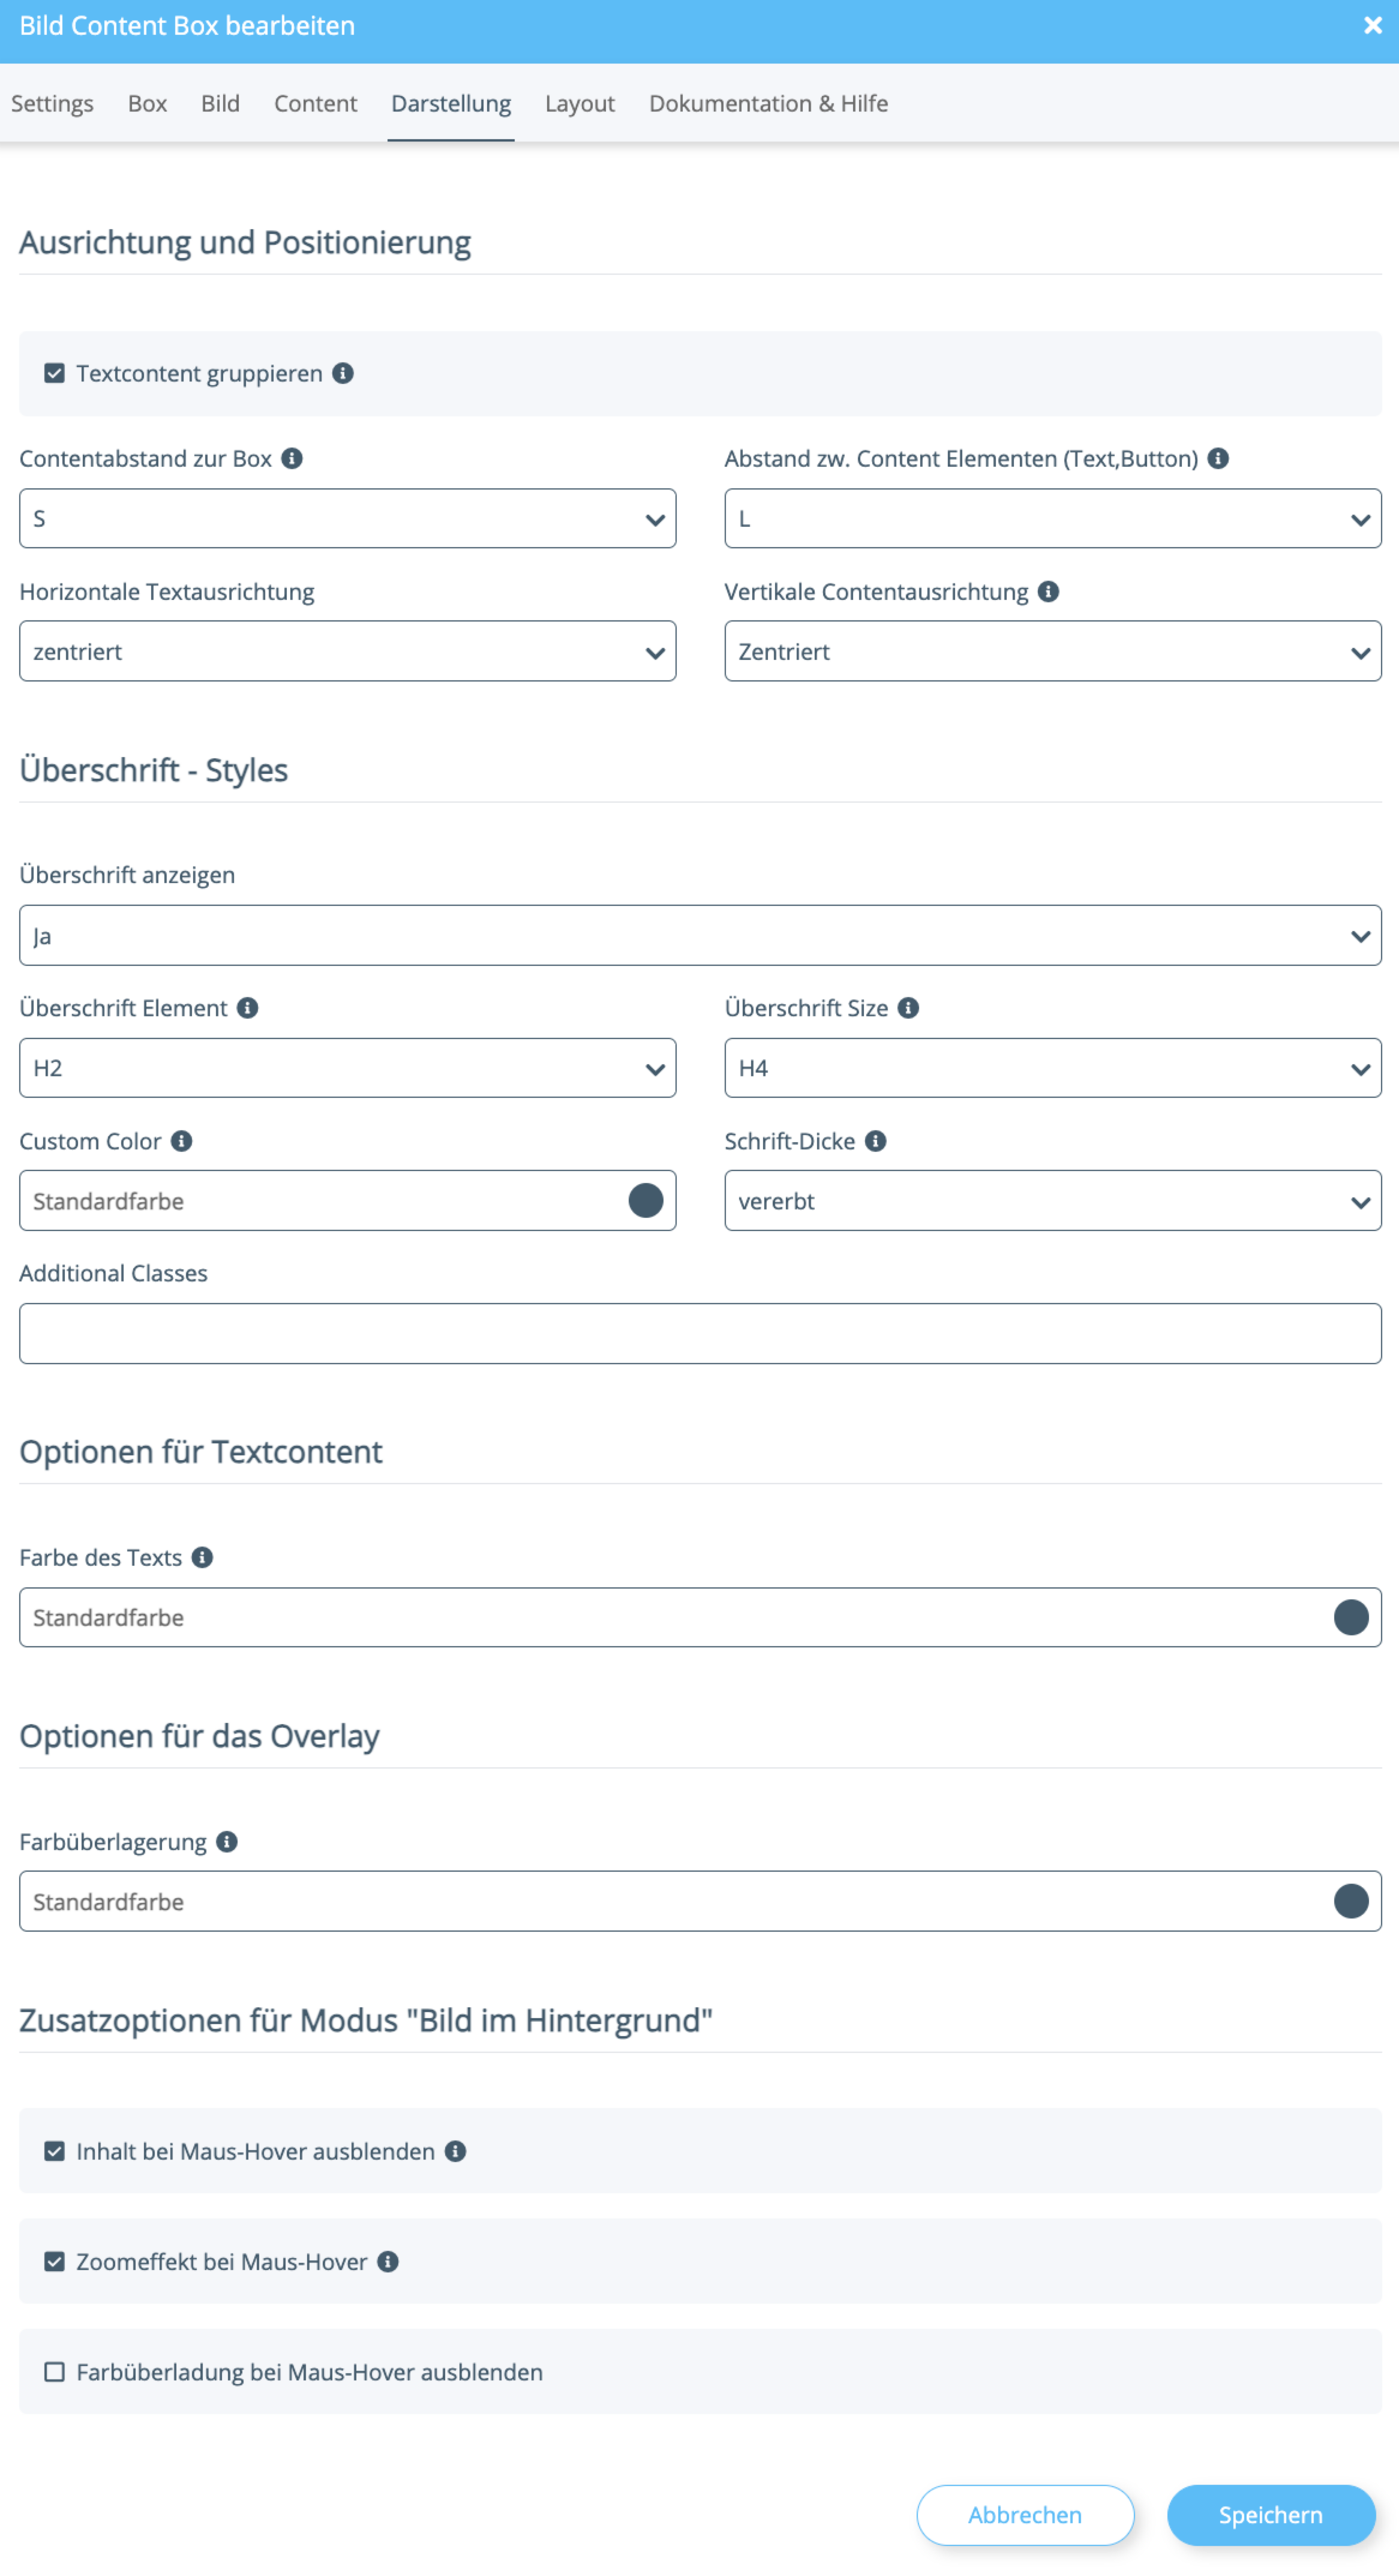
Task: Click the Abbrechen button
Action: click(x=1024, y=2514)
